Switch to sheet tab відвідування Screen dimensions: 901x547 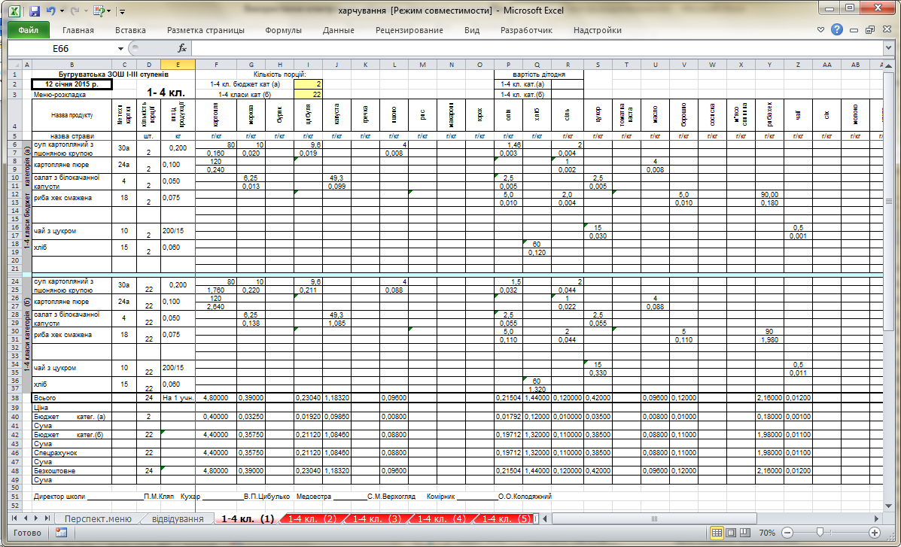pyautogui.click(x=178, y=519)
